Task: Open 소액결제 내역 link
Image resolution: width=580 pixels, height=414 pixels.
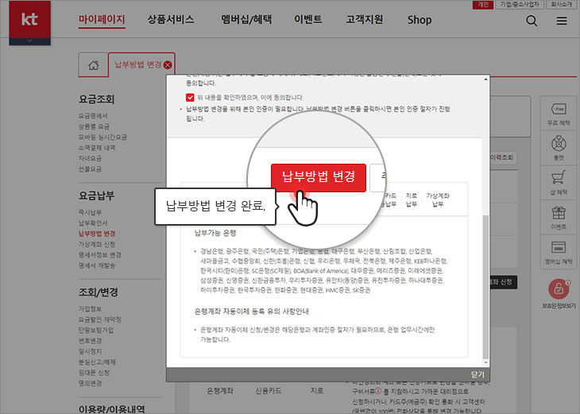Action: [97, 148]
